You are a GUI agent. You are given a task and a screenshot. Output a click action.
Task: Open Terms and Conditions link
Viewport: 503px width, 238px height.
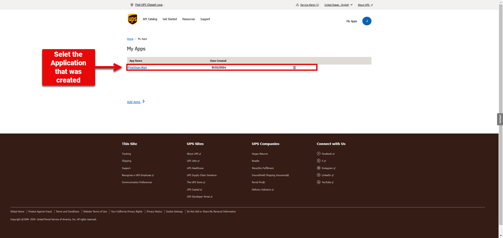pos(68,212)
